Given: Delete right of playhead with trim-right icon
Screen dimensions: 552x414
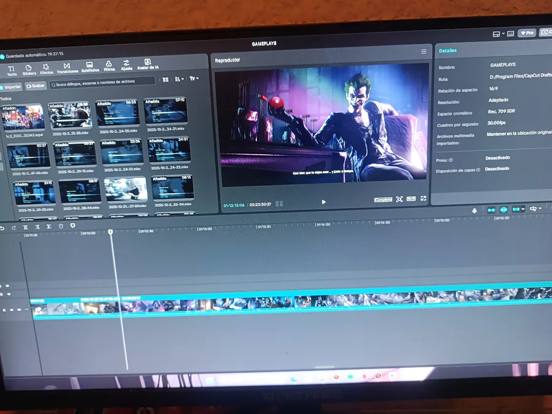Looking at the screenshot, I should pos(49,226).
